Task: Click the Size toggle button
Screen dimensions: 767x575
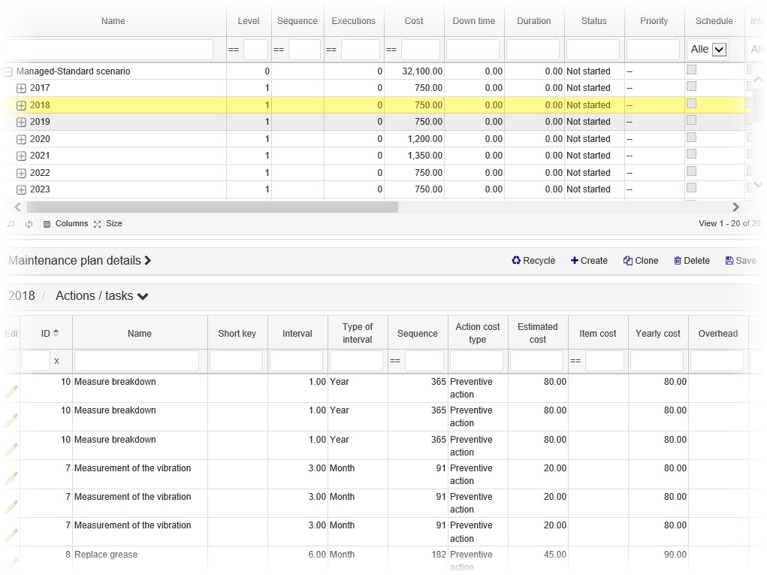Action: (x=108, y=224)
